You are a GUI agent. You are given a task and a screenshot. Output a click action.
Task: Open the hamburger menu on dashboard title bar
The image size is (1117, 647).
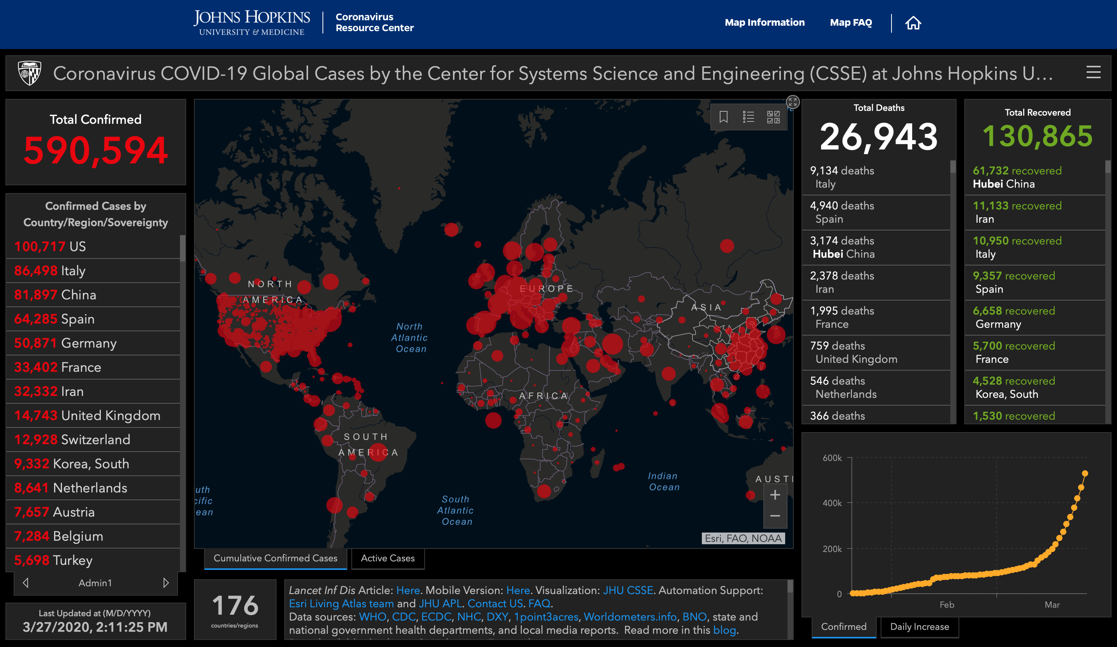coord(1094,72)
